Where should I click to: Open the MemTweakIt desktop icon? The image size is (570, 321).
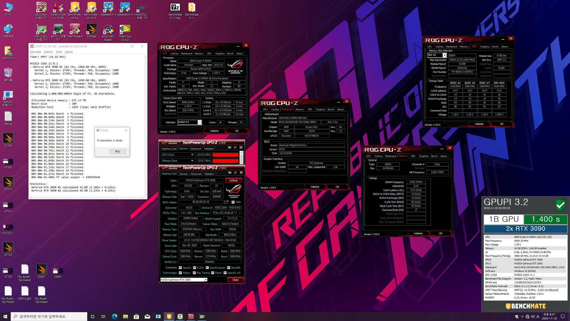[x=75, y=31]
